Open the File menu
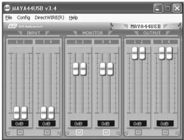The width and height of the screenshot is (184, 140). [9, 18]
